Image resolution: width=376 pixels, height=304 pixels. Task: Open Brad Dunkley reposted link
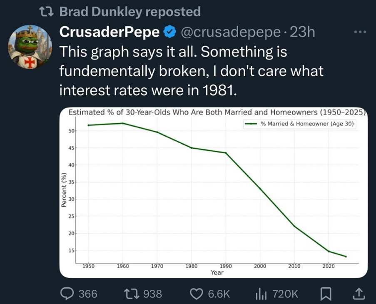(x=130, y=12)
